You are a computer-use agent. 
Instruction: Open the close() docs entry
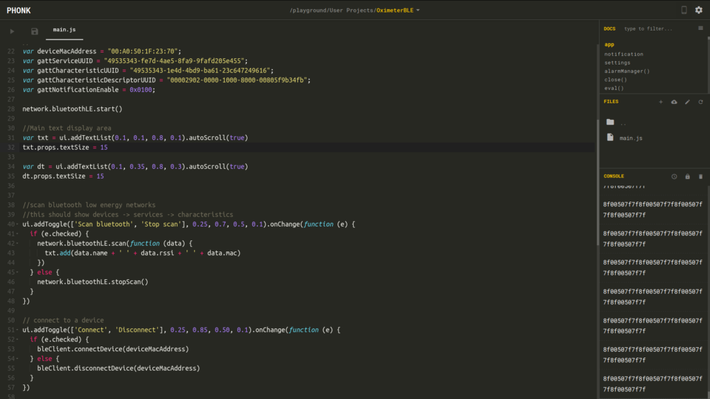pos(616,80)
